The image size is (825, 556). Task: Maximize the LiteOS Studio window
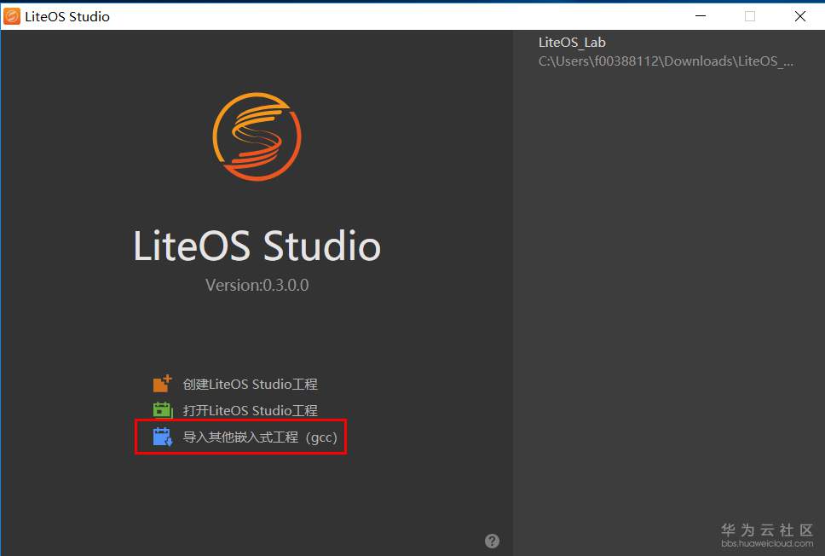(x=750, y=16)
